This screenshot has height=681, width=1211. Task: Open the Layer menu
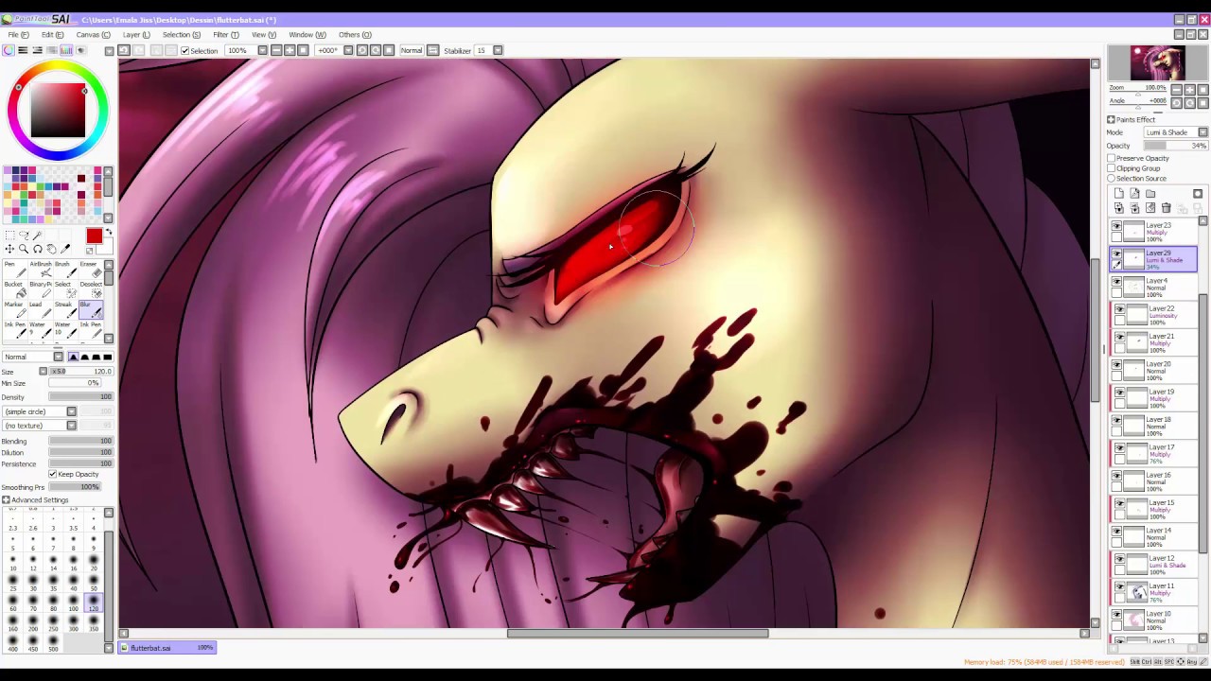(x=136, y=35)
